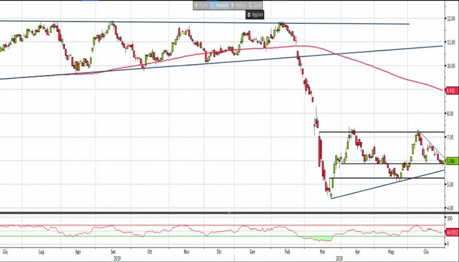Click the green 5.986 last price tag
Viewport: 459px width, 262px height.
(450, 161)
